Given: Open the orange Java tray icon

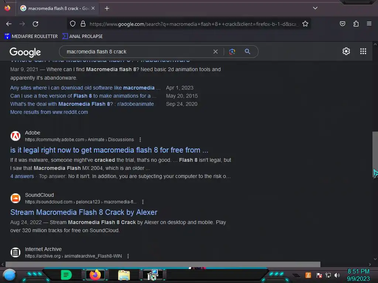Looking at the screenshot, I should [x=308, y=275].
